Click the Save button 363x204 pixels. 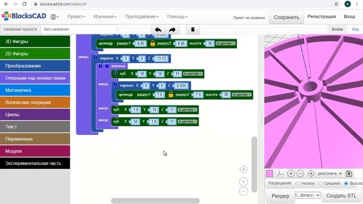coord(286,18)
